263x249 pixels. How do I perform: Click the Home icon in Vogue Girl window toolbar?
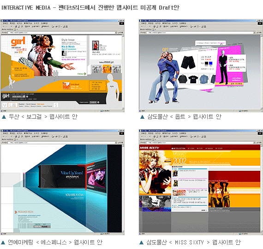point(22,26)
